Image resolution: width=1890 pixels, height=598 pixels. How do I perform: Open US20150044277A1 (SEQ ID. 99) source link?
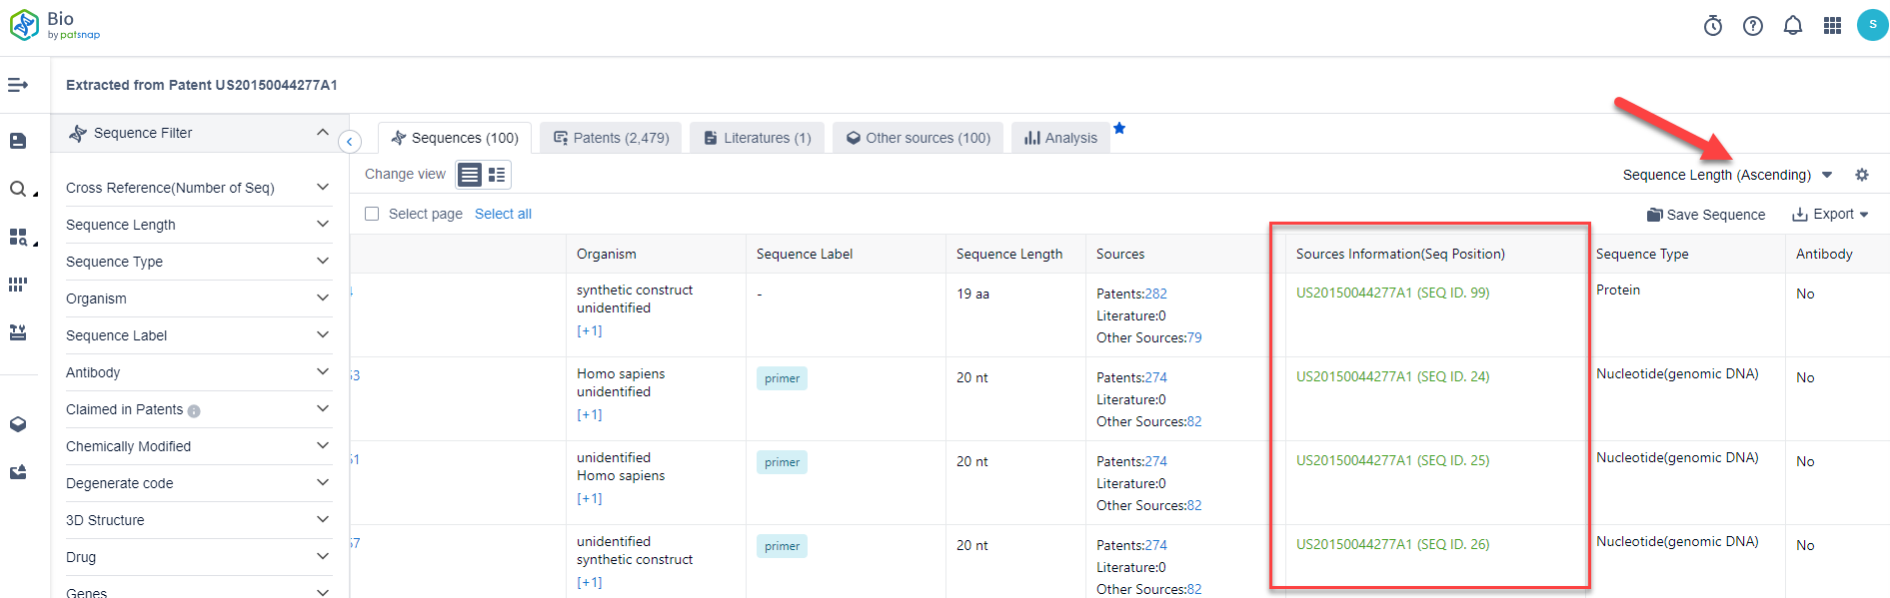(x=1392, y=293)
